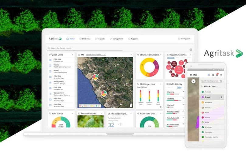Click the Search crop/trap/sensor field on phone

point(211,81)
